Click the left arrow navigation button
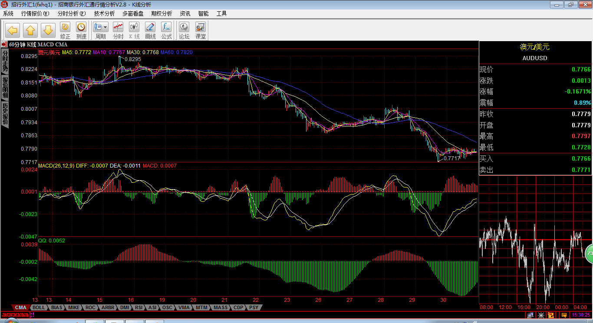The height and width of the screenshot is (323, 593). [x=13, y=30]
